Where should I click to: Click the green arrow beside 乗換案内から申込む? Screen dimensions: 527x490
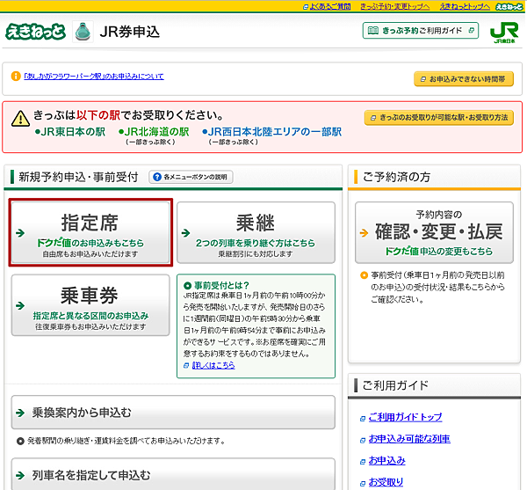[x=20, y=413]
